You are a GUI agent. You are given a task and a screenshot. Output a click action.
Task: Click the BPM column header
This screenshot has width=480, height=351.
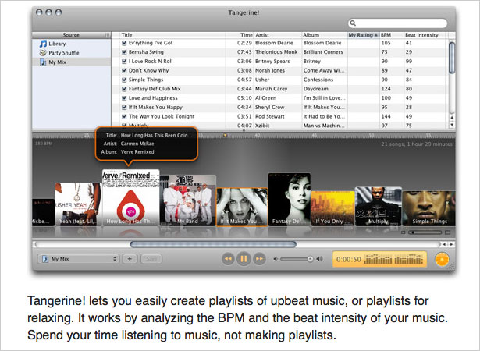coord(392,35)
